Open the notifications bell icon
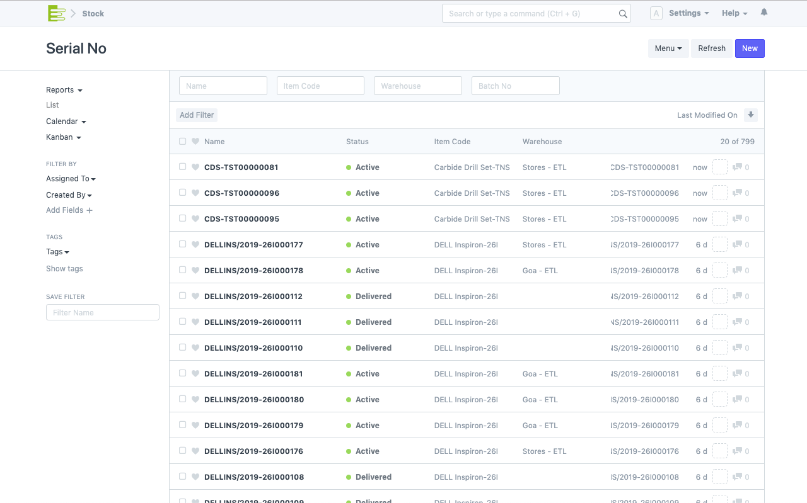807x503 pixels. [764, 13]
